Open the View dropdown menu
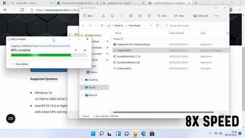The width and height of the screenshot is (245, 138). (x=180, y=16)
